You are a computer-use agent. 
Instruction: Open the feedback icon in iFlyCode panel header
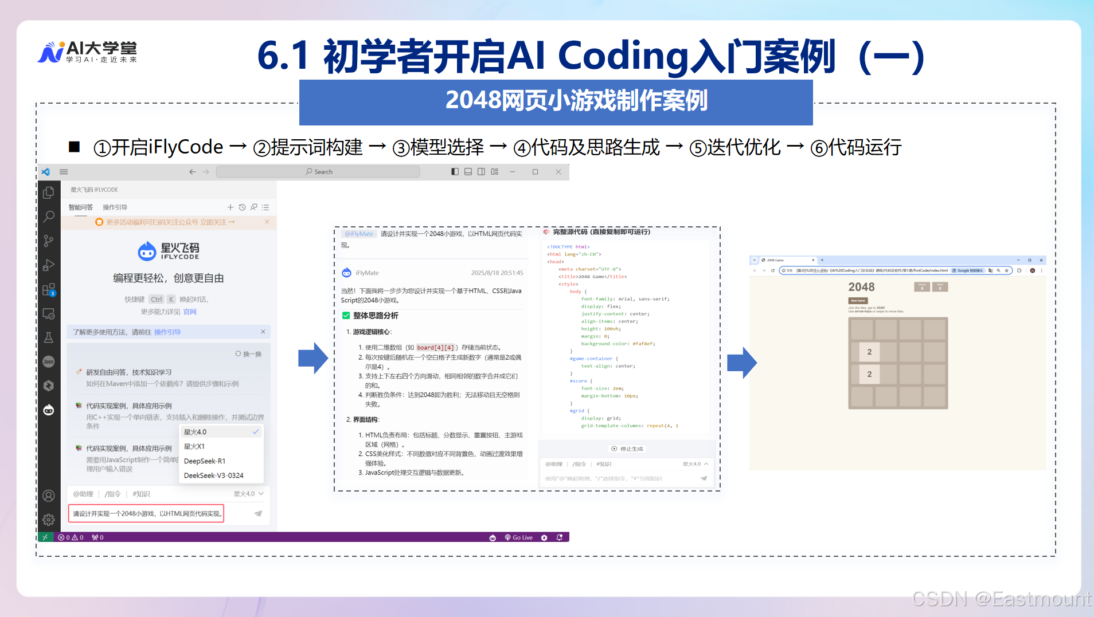click(x=253, y=207)
